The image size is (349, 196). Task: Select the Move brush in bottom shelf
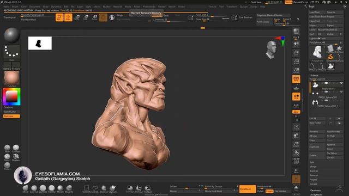click(26, 189)
